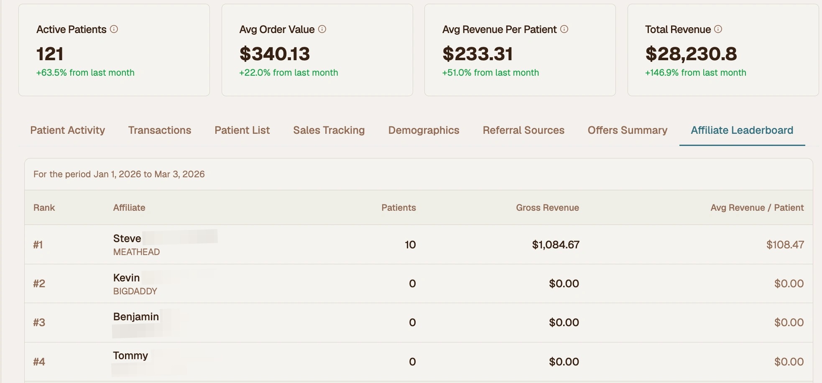Click the Rank column header
This screenshot has width=822, height=383.
(44, 207)
